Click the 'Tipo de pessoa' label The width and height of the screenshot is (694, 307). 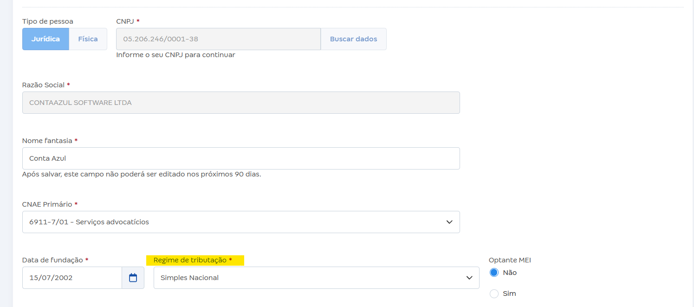[48, 21]
